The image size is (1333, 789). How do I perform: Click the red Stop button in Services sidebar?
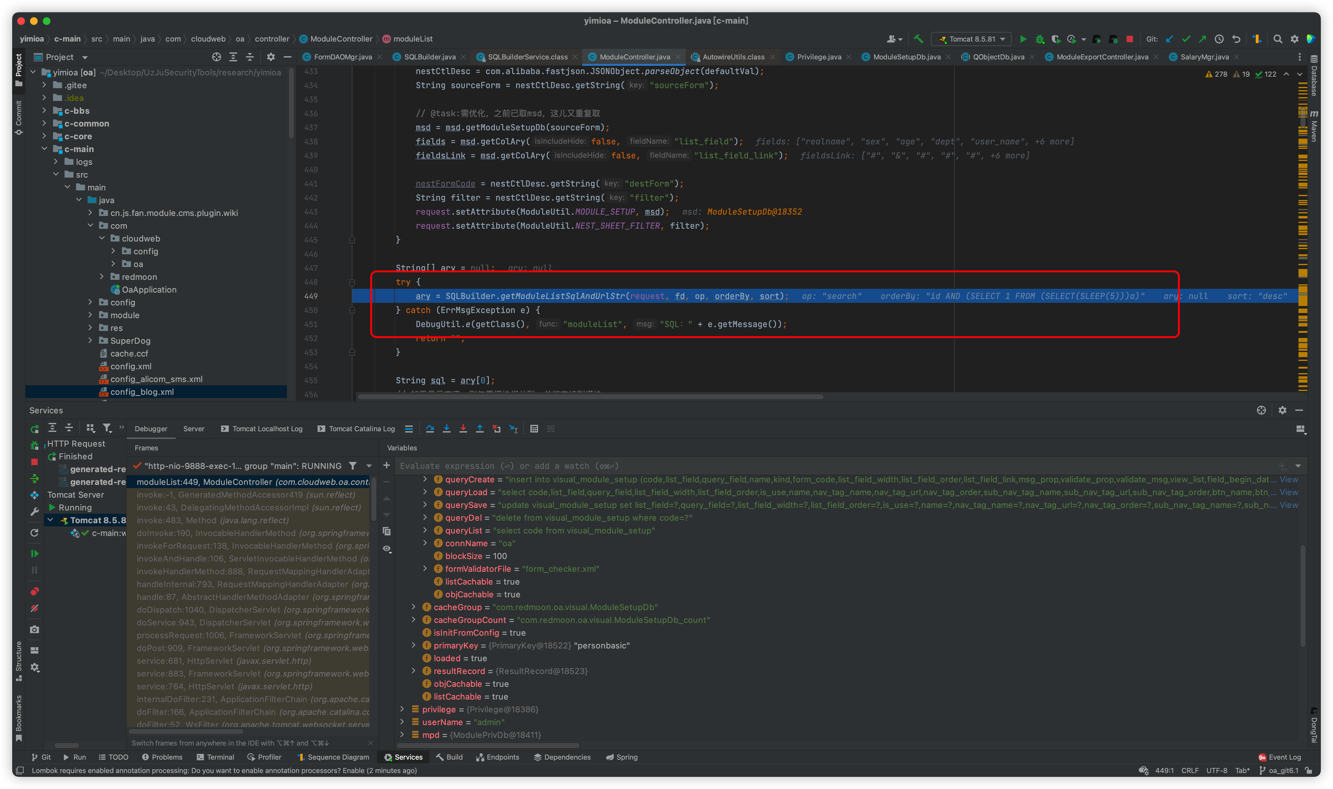tap(35, 462)
